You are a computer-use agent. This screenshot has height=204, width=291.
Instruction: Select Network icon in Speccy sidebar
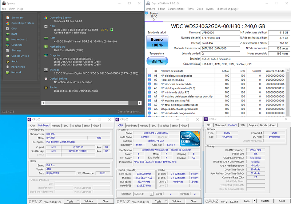pos(8,72)
